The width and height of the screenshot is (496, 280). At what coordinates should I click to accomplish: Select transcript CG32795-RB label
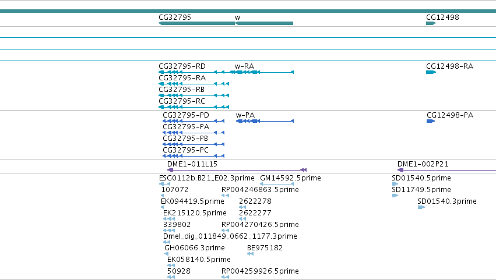click(181, 90)
